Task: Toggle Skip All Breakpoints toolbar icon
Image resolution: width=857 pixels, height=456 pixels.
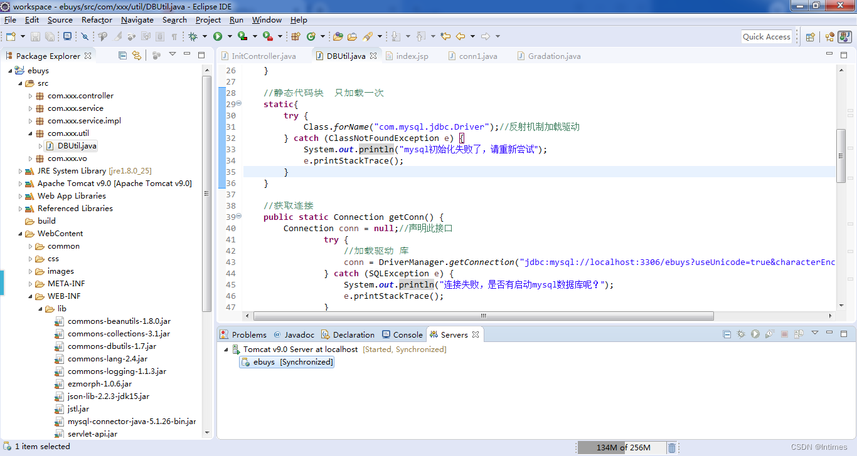Action: coord(84,36)
